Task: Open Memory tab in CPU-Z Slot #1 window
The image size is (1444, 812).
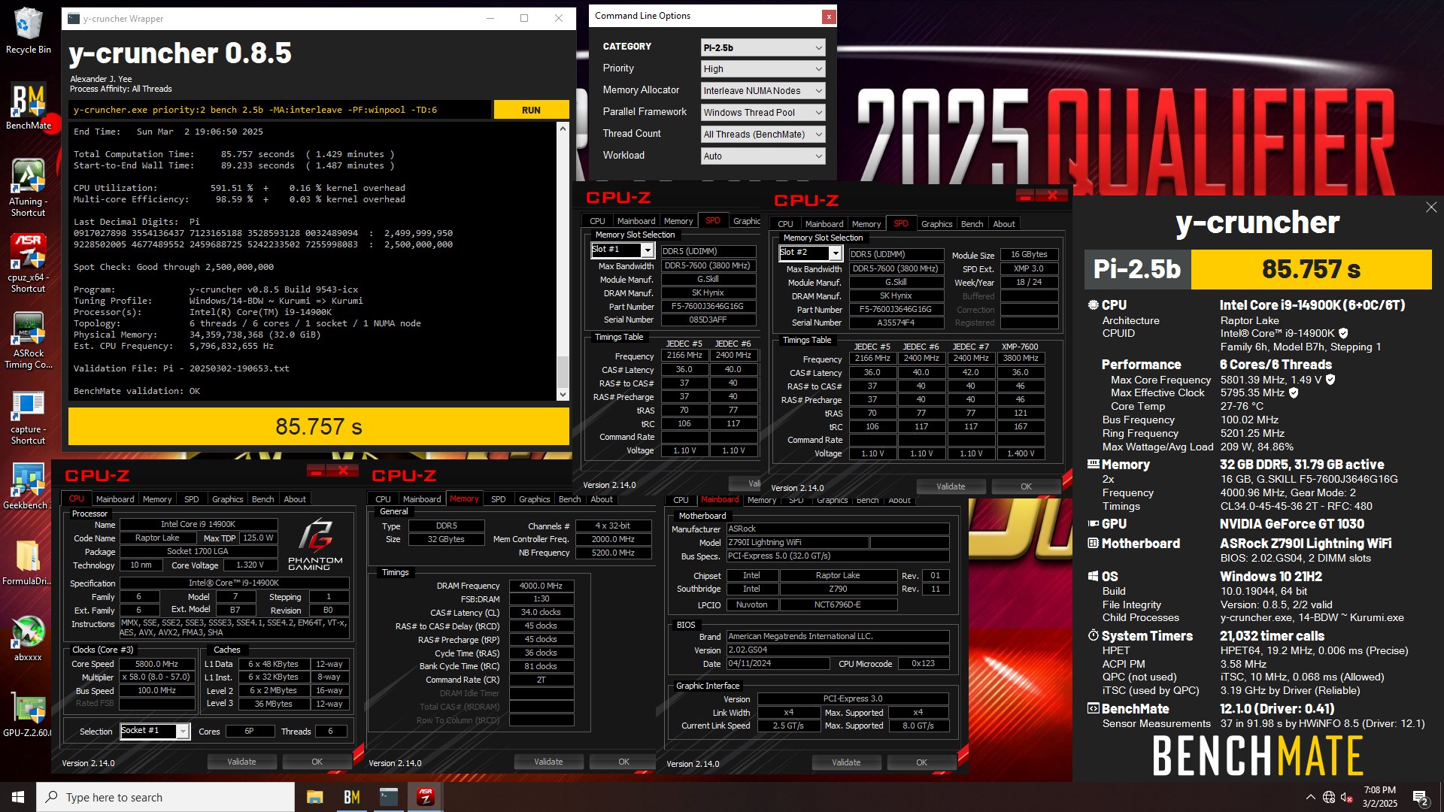Action: (x=678, y=221)
